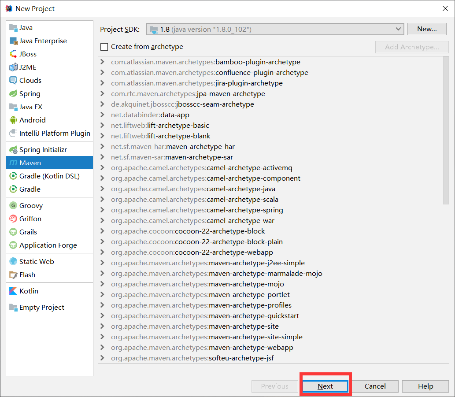This screenshot has width=455, height=397.
Task: Select net.databinder:data-app row
Action: pos(270,115)
